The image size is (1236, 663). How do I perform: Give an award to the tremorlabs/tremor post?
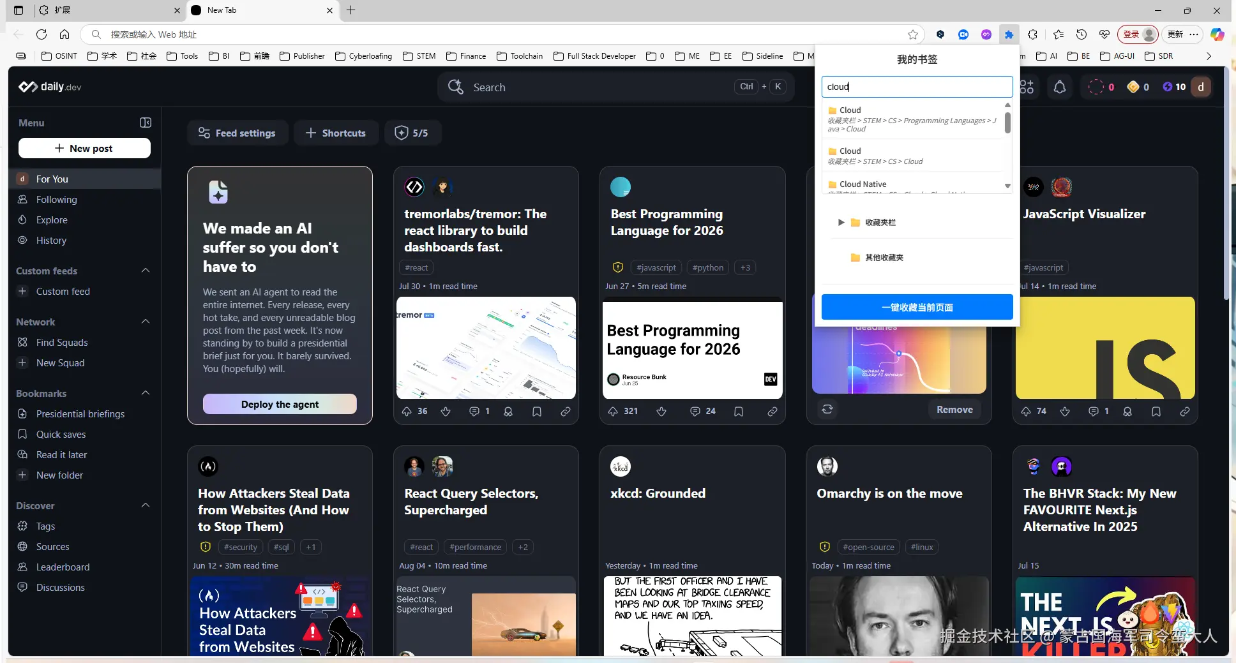508,412
